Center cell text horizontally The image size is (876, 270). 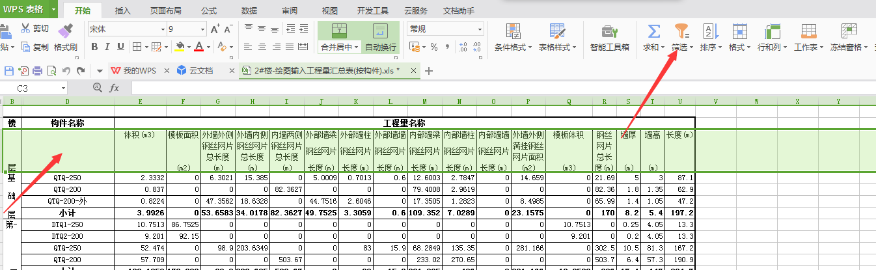pyautogui.click(x=262, y=47)
